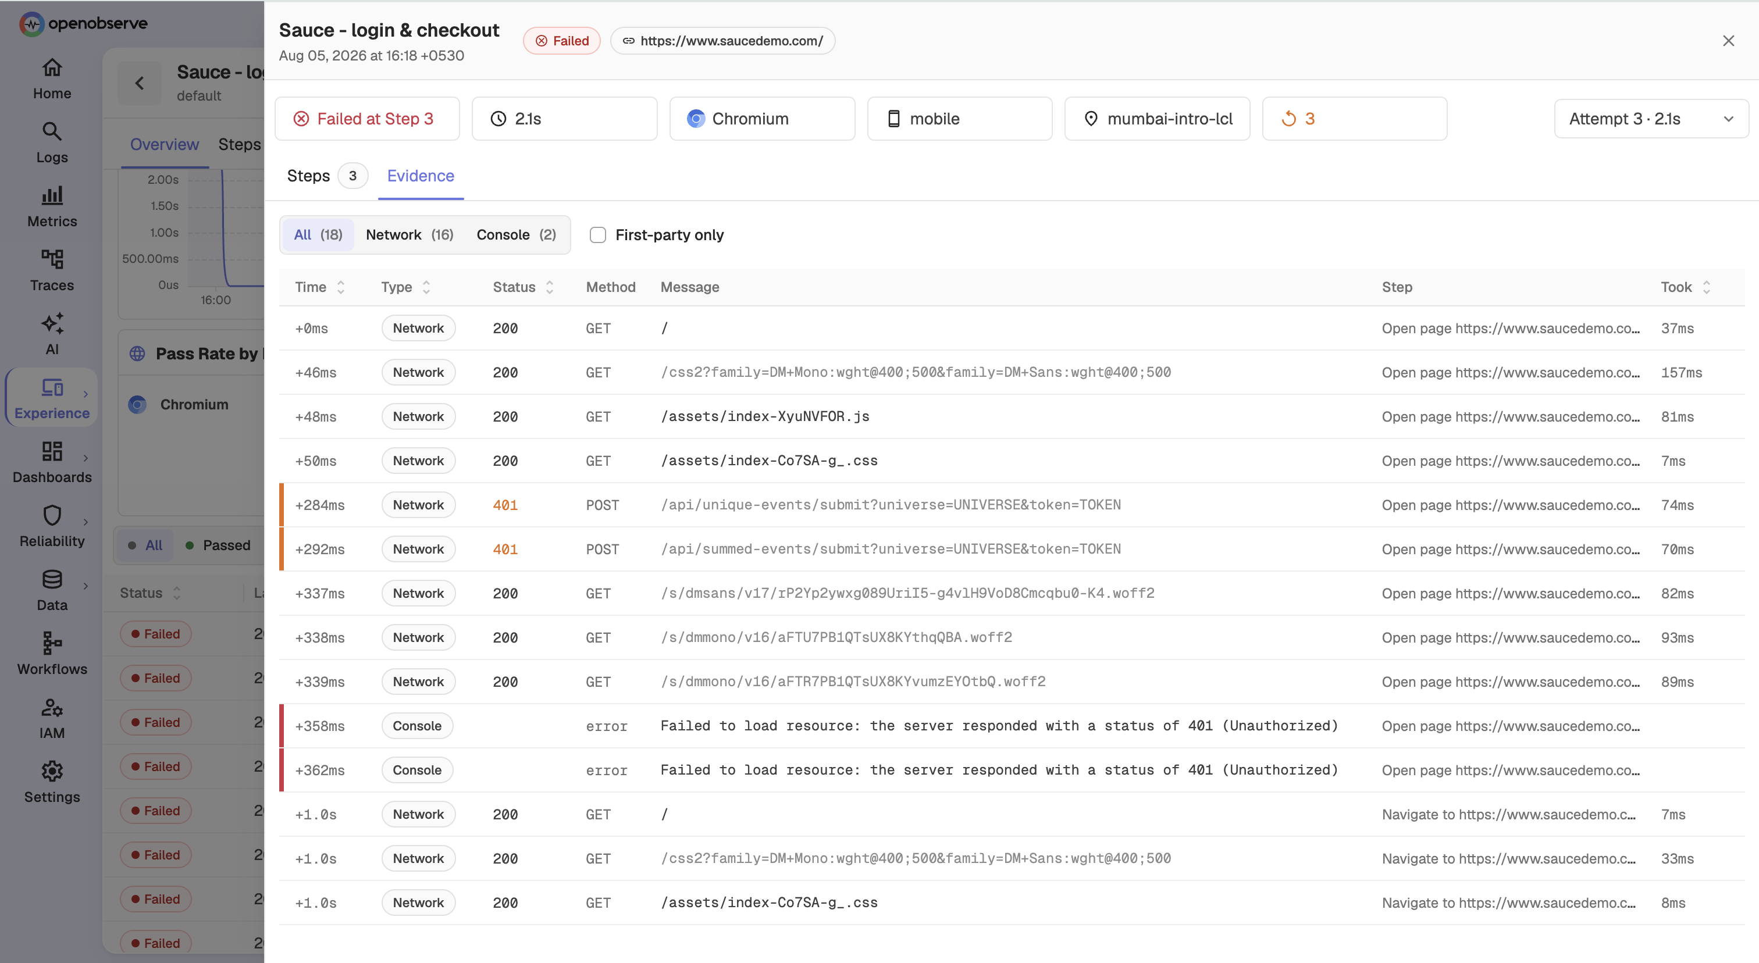This screenshot has height=963, width=1759.
Task: Click the /assets/index-XyuNVFOR.js request
Action: click(x=1012, y=416)
